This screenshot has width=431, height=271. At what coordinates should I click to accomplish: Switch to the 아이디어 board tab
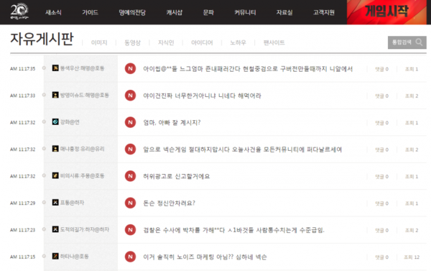click(x=202, y=42)
